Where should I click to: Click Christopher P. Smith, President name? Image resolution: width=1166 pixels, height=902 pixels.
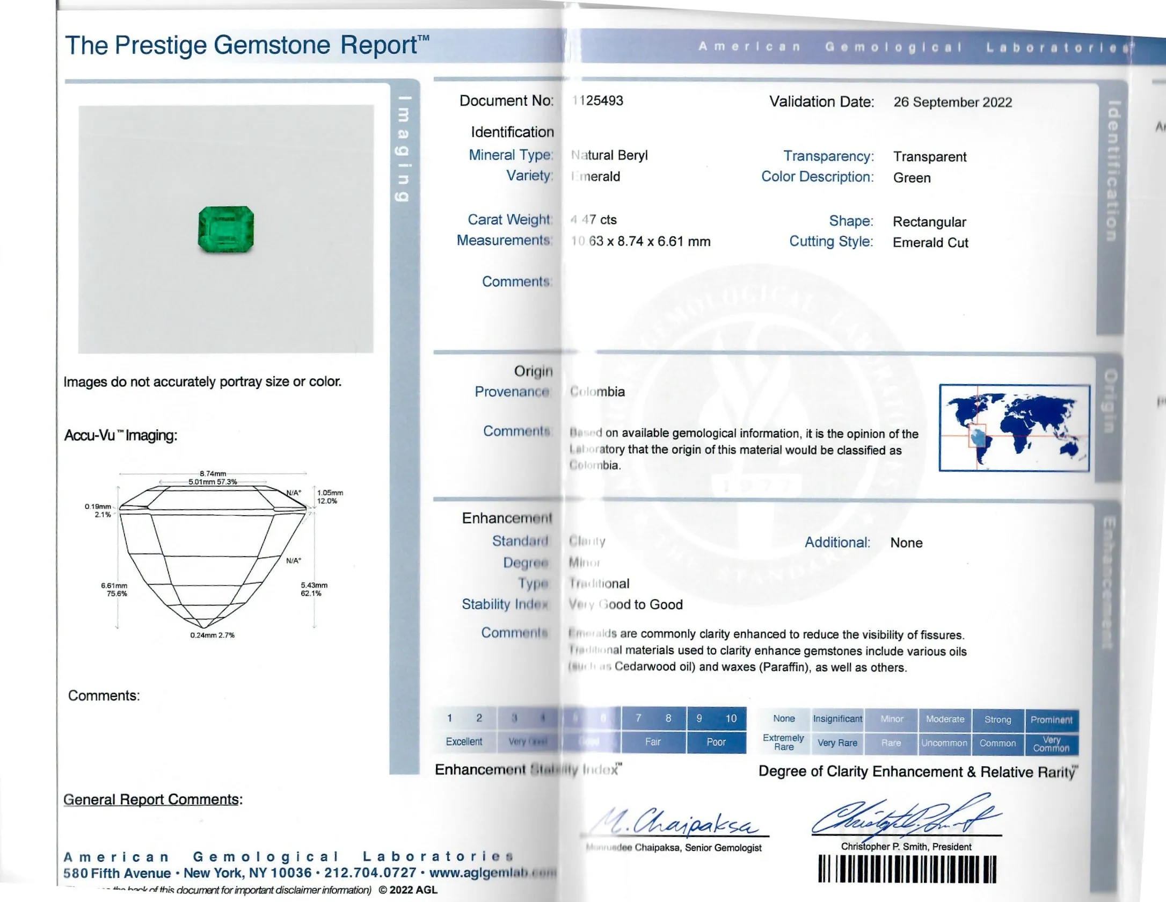pyautogui.click(x=906, y=847)
